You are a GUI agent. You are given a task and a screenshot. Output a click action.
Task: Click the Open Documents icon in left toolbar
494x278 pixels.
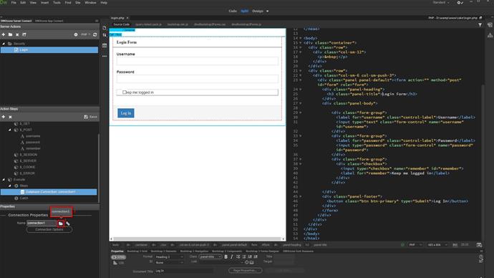coord(105,28)
